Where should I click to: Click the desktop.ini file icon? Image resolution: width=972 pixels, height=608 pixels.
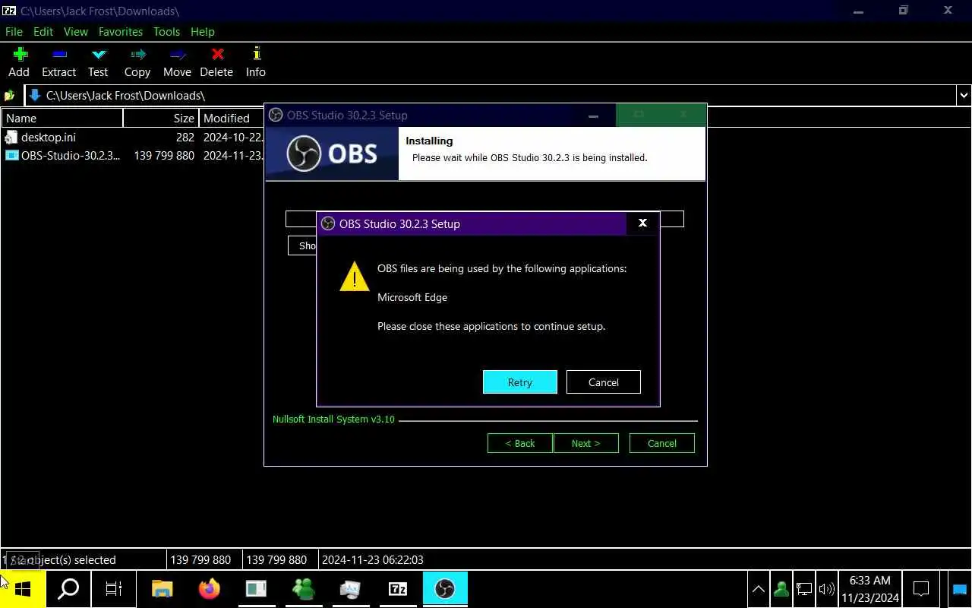[x=11, y=138]
